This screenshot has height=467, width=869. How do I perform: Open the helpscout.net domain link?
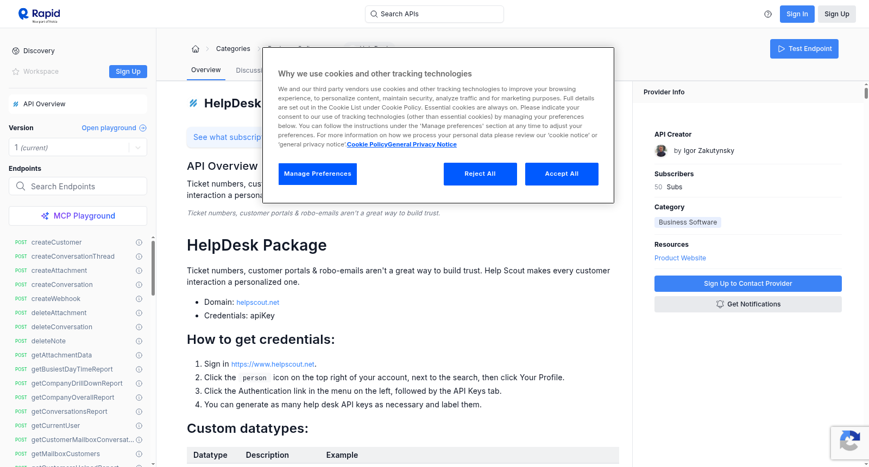tap(258, 303)
